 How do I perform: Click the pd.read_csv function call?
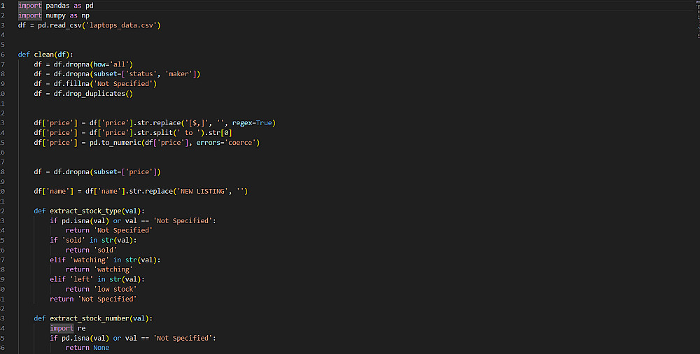pos(99,25)
